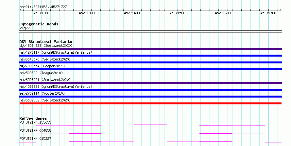
Task: Click the chr21:45271152..45271727 region label
Action: pyautogui.click(x=43, y=7)
